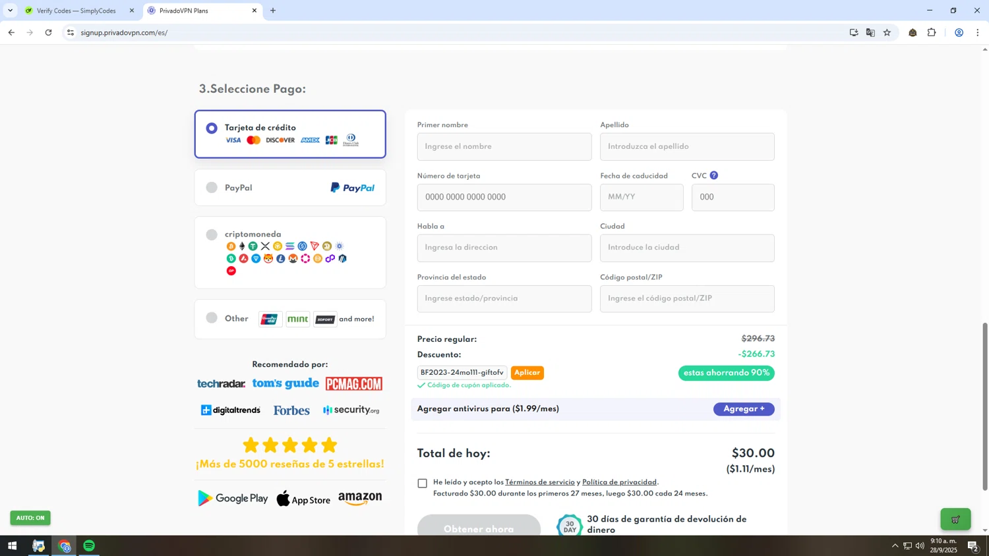Screen dimensions: 989x556
Task: Click the AUTO: ON badge
Action: (x=30, y=518)
